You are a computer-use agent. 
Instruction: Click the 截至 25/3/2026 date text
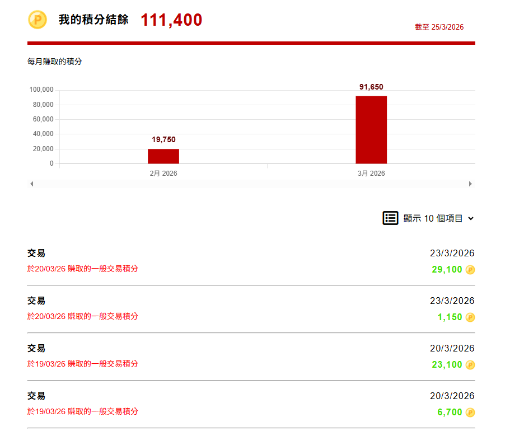click(x=439, y=27)
